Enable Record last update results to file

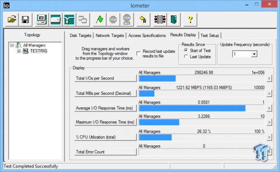click(x=139, y=53)
